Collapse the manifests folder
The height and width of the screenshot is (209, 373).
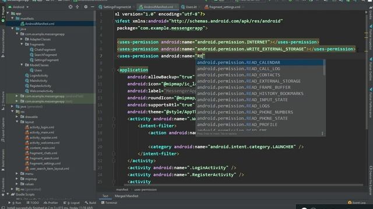click(x=12, y=18)
